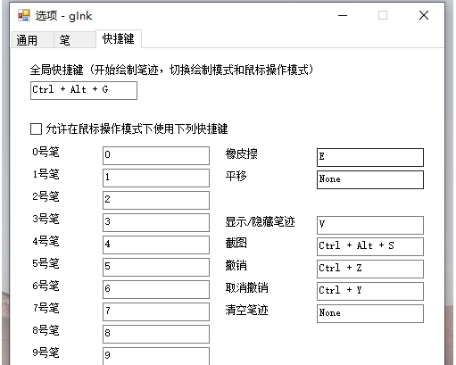This screenshot has width=456, height=365.
Task: Click the 橡皮擦 label
Action: click(x=242, y=154)
